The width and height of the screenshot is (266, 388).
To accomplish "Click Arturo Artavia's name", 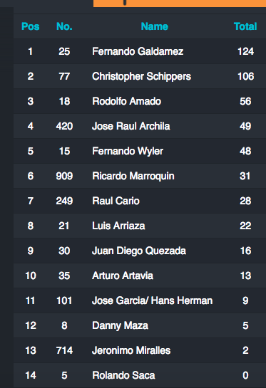I will tap(123, 276).
